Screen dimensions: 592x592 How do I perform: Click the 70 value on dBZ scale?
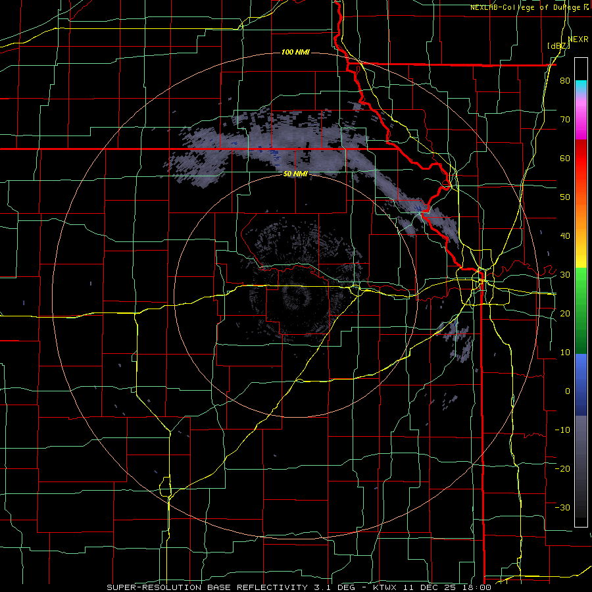565,120
